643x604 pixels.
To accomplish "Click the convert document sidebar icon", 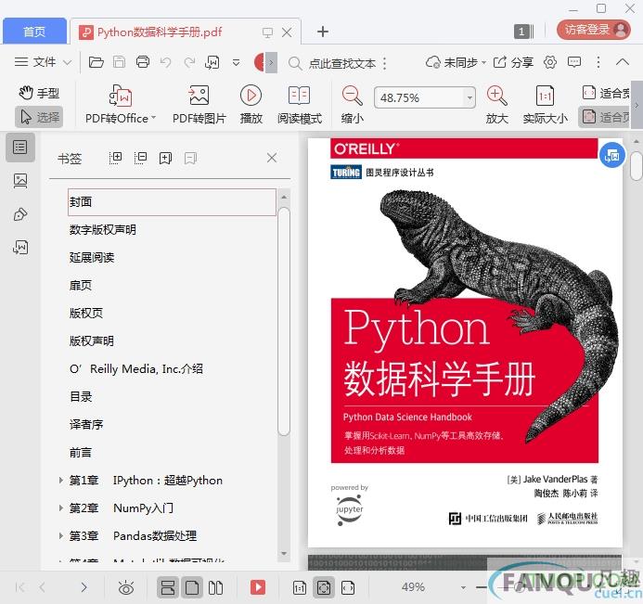I will point(20,247).
